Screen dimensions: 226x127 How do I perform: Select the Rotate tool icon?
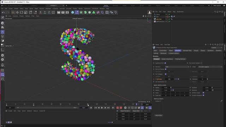click(22, 12)
